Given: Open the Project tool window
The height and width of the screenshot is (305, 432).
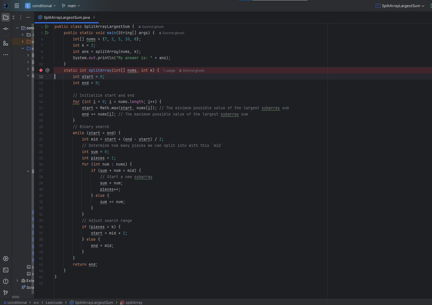Looking at the screenshot, I should pyautogui.click(x=6, y=17).
